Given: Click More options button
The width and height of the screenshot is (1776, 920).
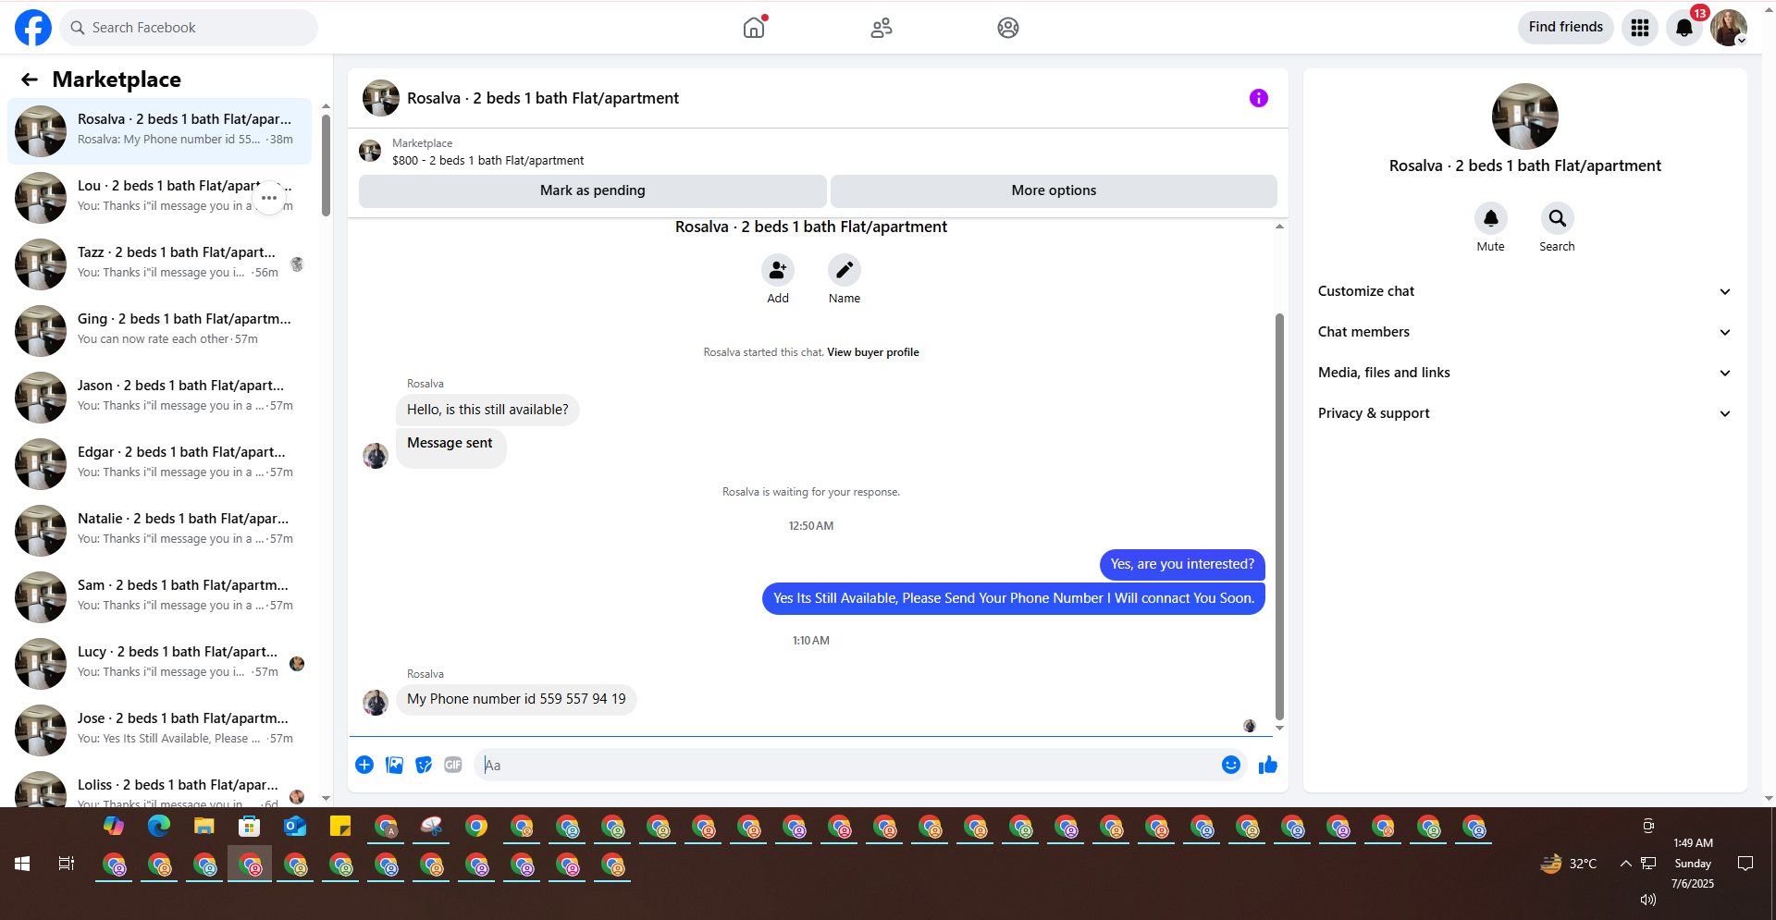Looking at the screenshot, I should point(1054,190).
